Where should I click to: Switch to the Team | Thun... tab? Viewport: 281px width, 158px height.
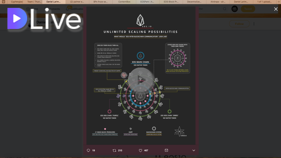click(x=34, y=2)
